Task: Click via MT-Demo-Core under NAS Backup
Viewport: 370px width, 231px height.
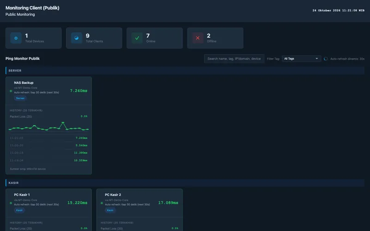Action: [x=25, y=88]
